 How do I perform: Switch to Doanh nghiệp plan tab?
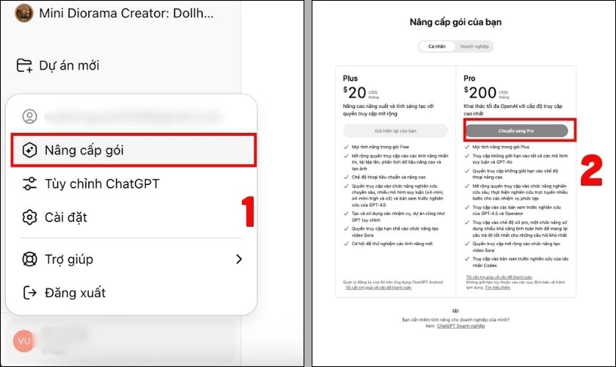pyautogui.click(x=474, y=46)
